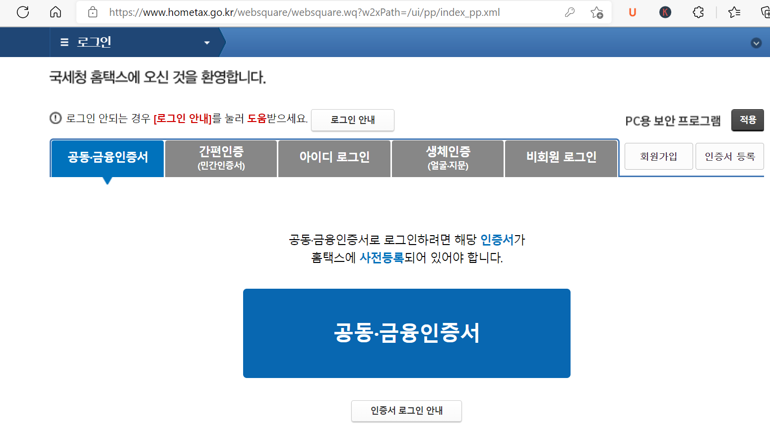Image resolution: width=770 pixels, height=442 pixels.
Task: Click 적용 for PC용 보안 프로그램
Action: [x=747, y=120]
